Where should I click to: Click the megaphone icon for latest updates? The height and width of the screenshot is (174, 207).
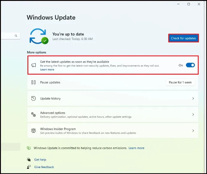pos(33,65)
